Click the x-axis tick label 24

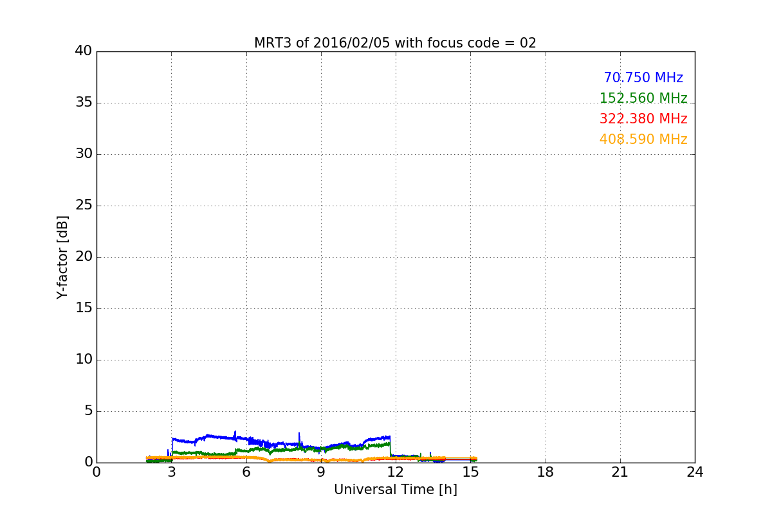coord(695,472)
